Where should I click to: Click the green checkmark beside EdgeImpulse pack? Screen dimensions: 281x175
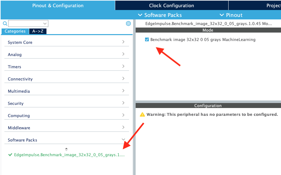(x=10, y=155)
